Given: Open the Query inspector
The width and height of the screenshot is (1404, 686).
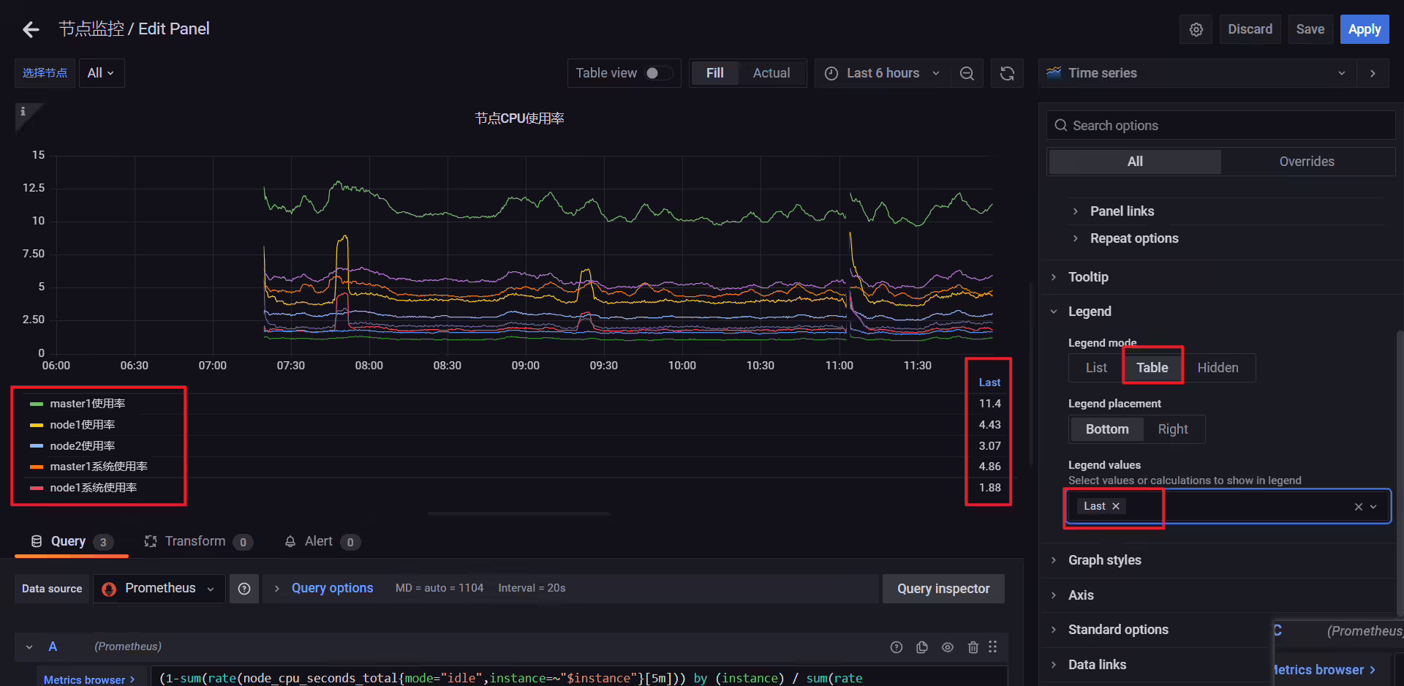Looking at the screenshot, I should point(943,589).
